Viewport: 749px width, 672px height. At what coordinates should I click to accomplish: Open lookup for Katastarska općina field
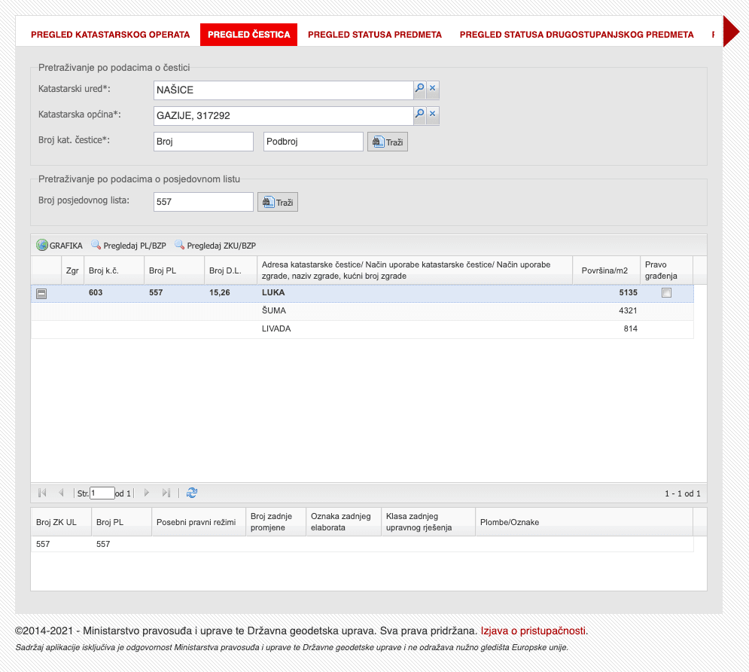coord(419,115)
